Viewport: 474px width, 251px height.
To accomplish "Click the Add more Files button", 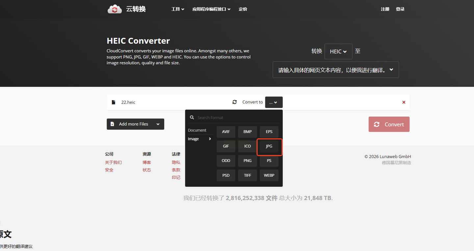I will click(135, 124).
